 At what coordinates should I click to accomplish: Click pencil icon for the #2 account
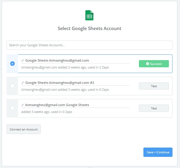pyautogui.click(x=23, y=83)
